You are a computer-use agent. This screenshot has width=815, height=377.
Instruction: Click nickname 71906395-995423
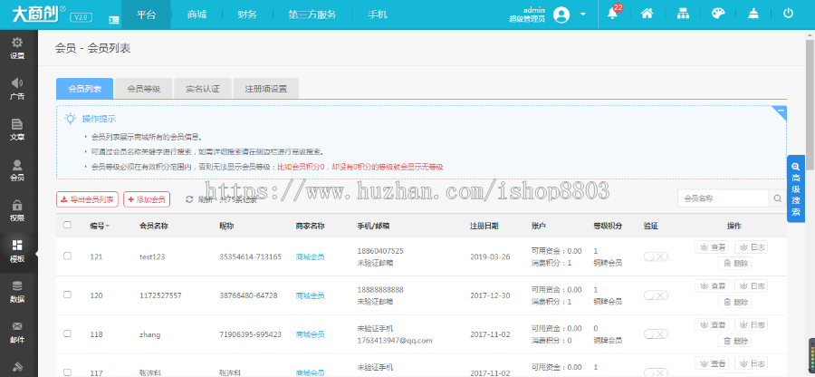pyautogui.click(x=251, y=334)
